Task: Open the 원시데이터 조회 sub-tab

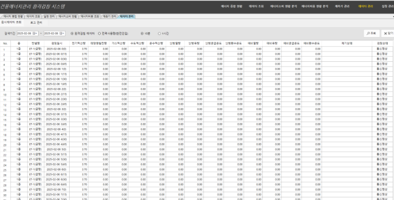Action: (x=11, y=22)
